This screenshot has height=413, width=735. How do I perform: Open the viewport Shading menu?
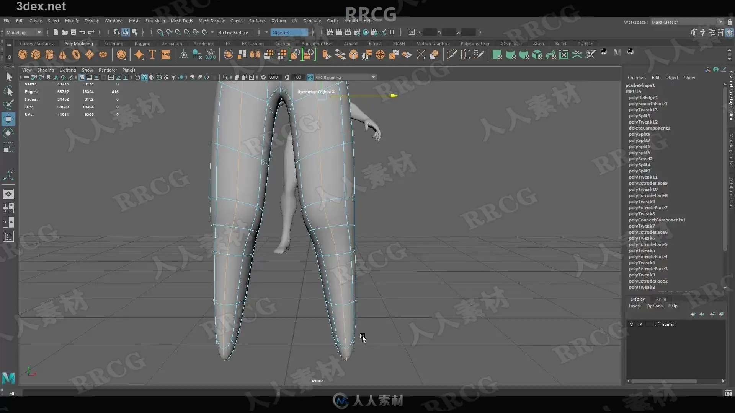pyautogui.click(x=46, y=70)
